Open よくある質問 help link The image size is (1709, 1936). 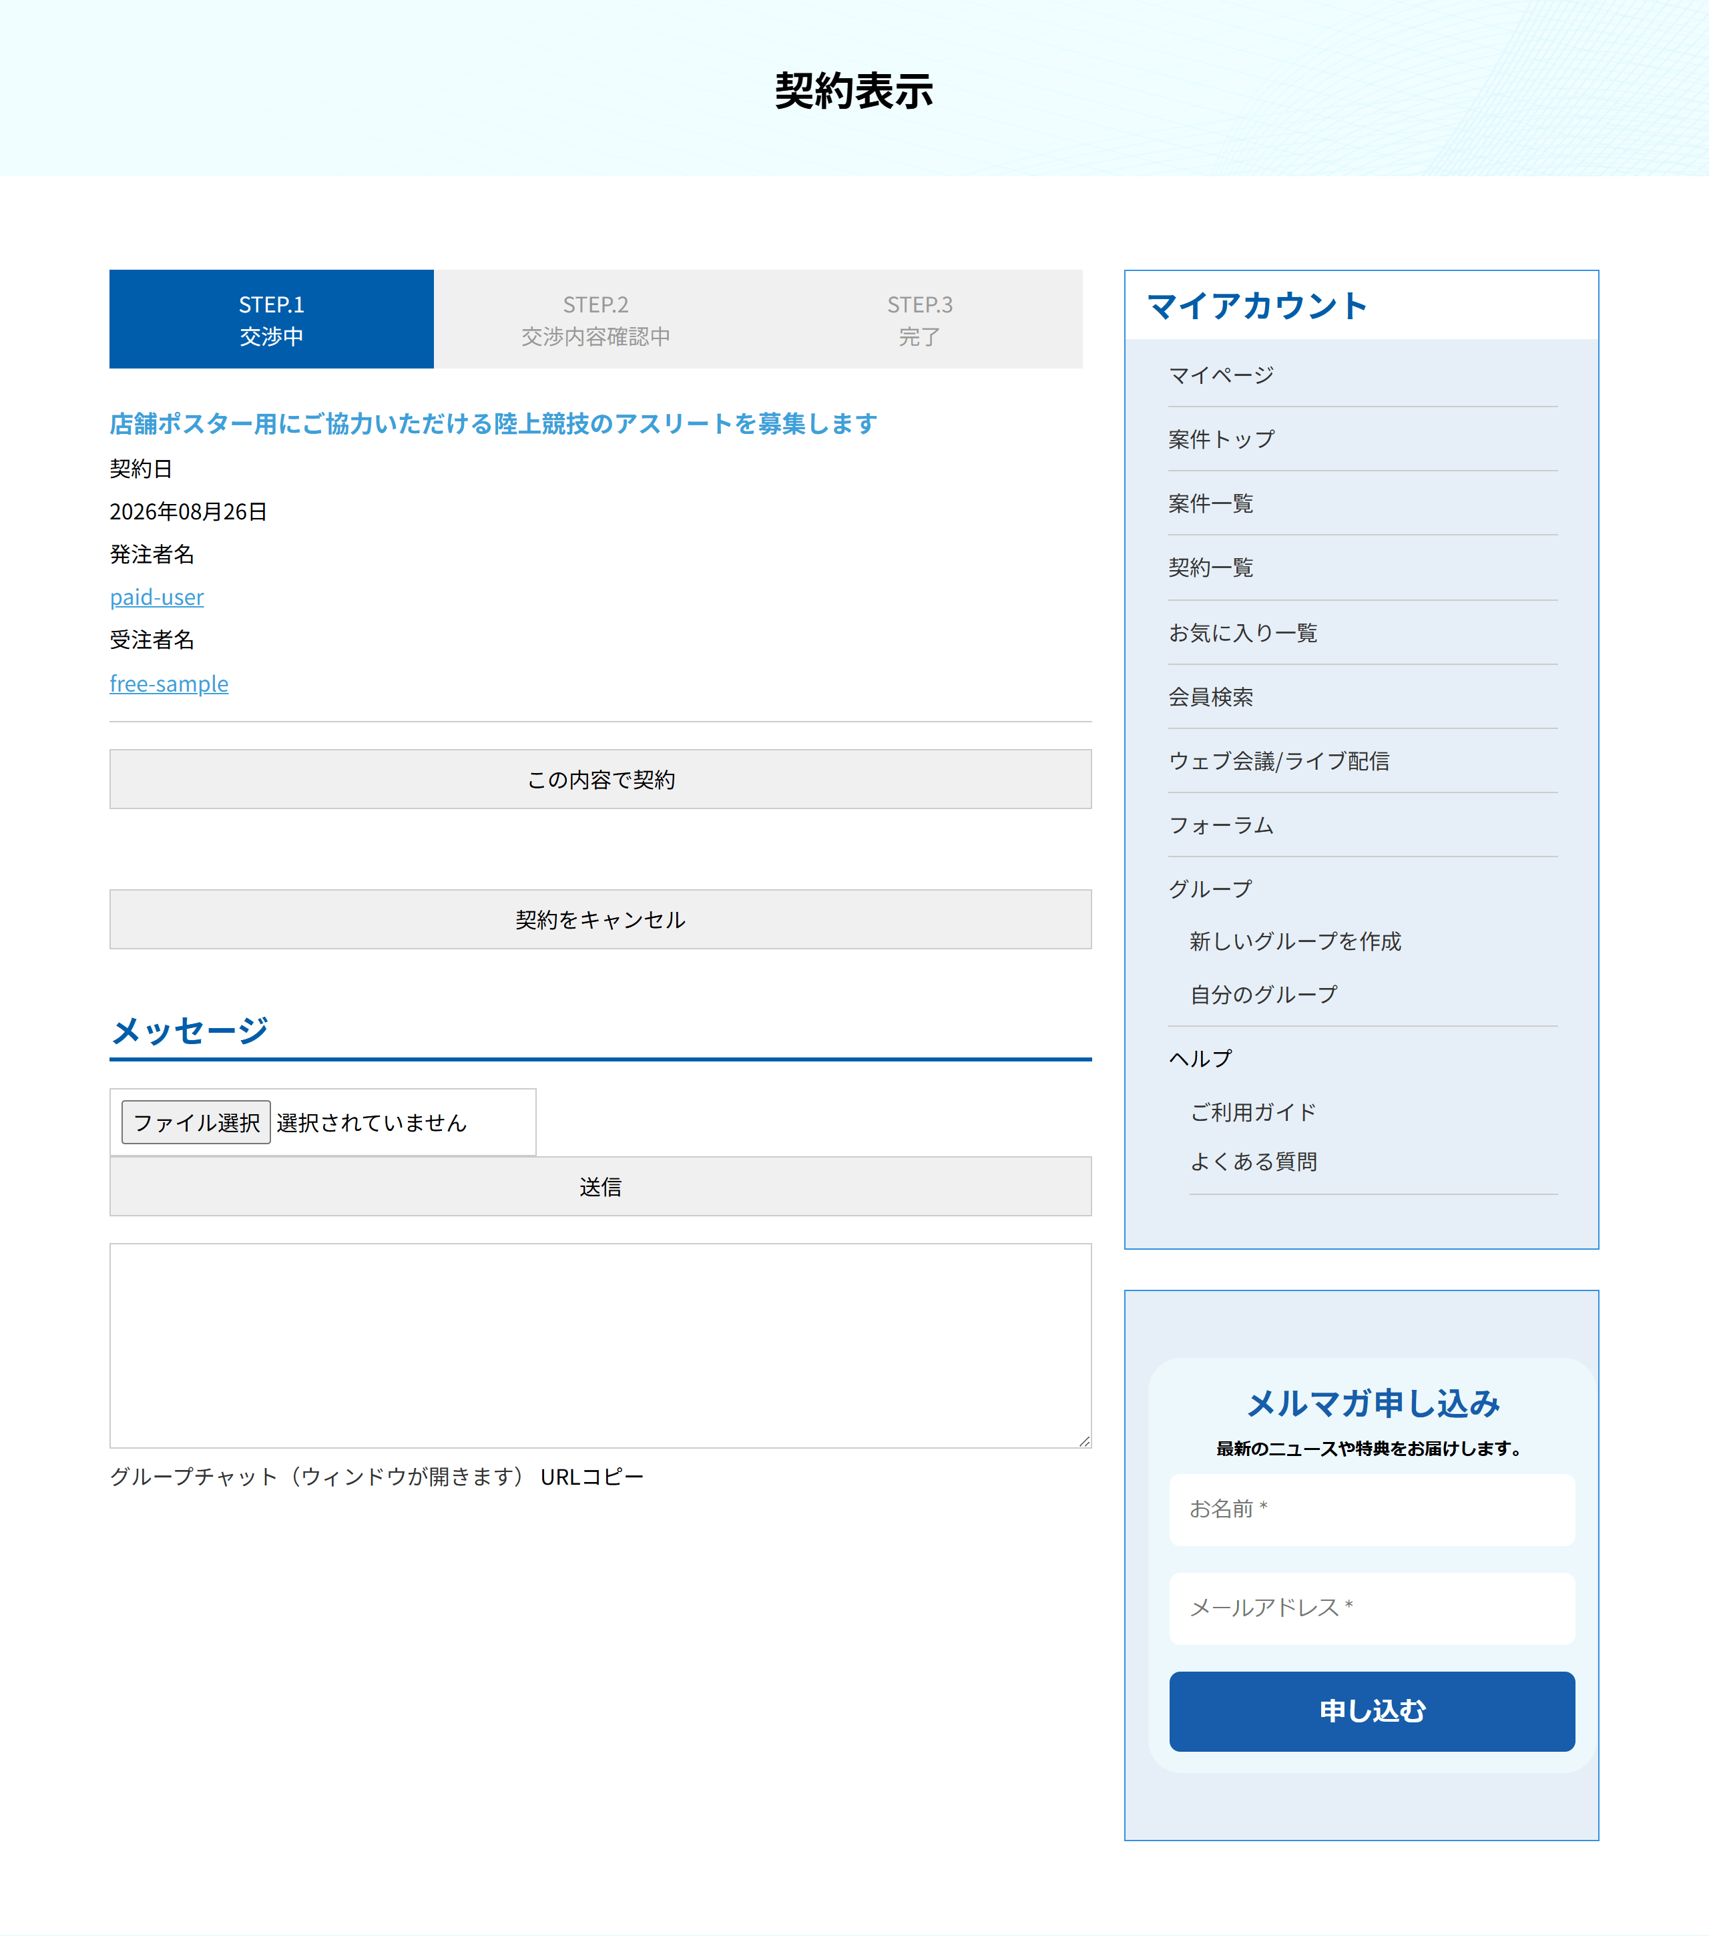(x=1253, y=1162)
